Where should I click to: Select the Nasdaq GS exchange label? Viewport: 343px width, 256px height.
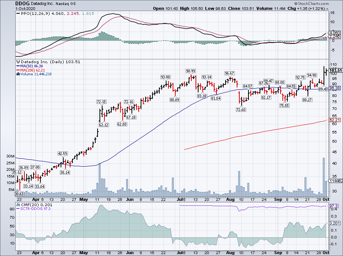coord(66,4)
